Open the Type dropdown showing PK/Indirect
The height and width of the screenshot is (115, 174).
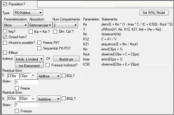click(x=28, y=13)
